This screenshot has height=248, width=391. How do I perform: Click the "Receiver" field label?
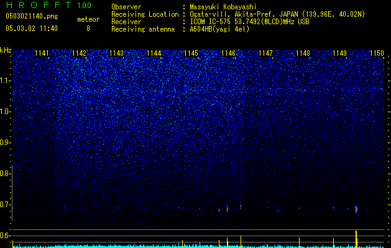[126, 22]
